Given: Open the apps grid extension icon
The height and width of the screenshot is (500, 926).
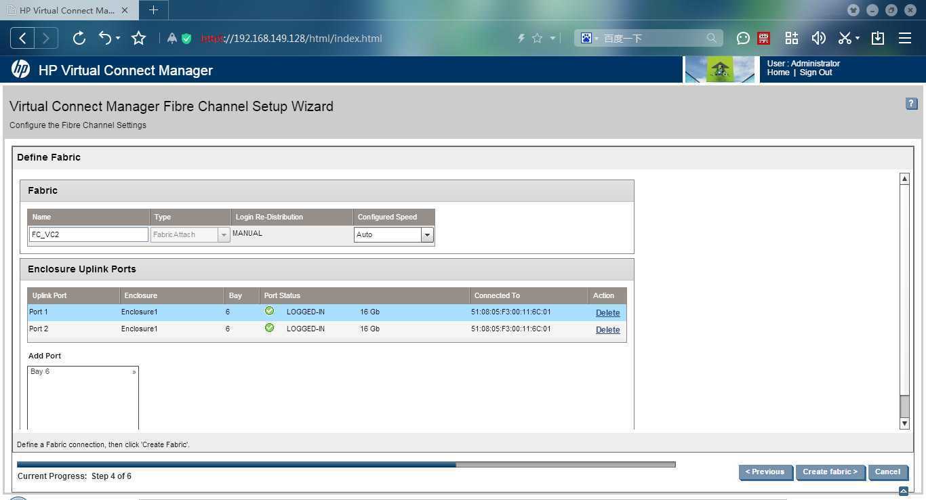Looking at the screenshot, I should pyautogui.click(x=791, y=39).
